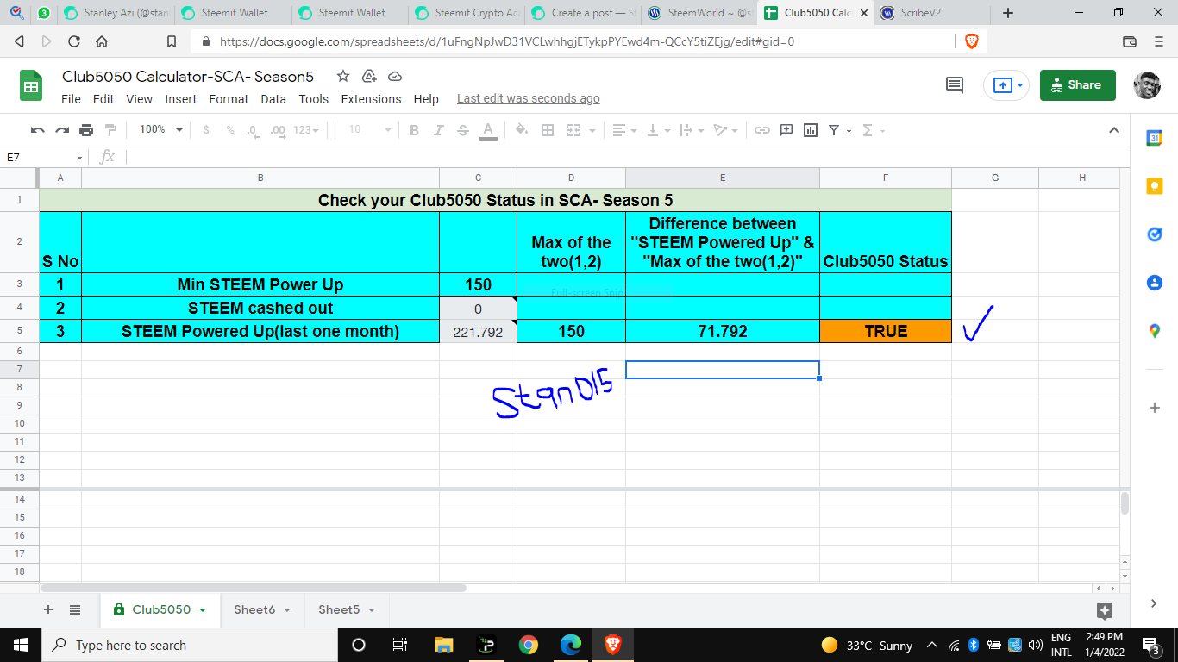
Task: Hide the menus with the toolbar chevron
Action: coord(1114,130)
